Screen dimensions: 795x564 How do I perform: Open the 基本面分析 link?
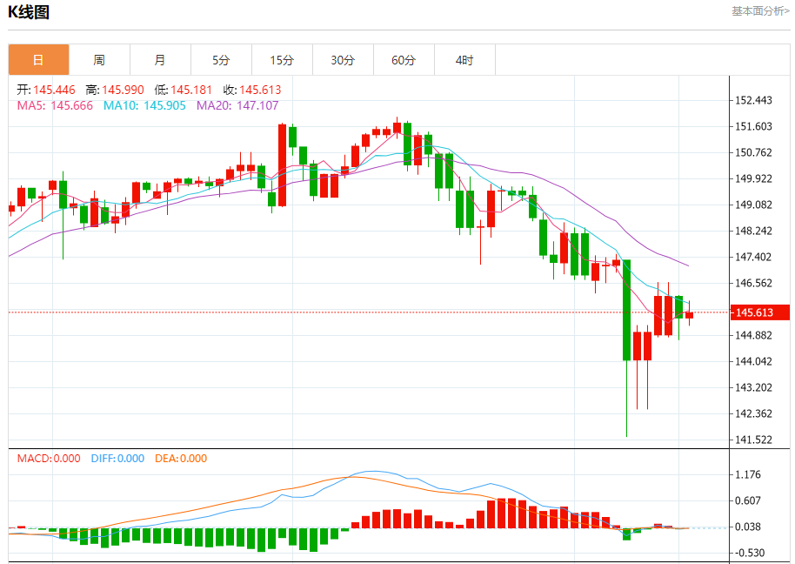pos(760,11)
